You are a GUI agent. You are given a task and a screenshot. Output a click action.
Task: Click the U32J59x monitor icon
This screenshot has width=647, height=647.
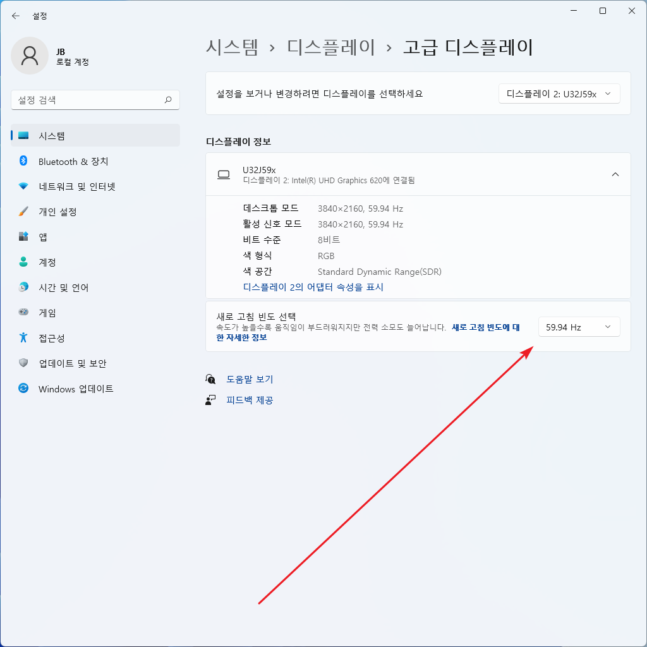(224, 175)
